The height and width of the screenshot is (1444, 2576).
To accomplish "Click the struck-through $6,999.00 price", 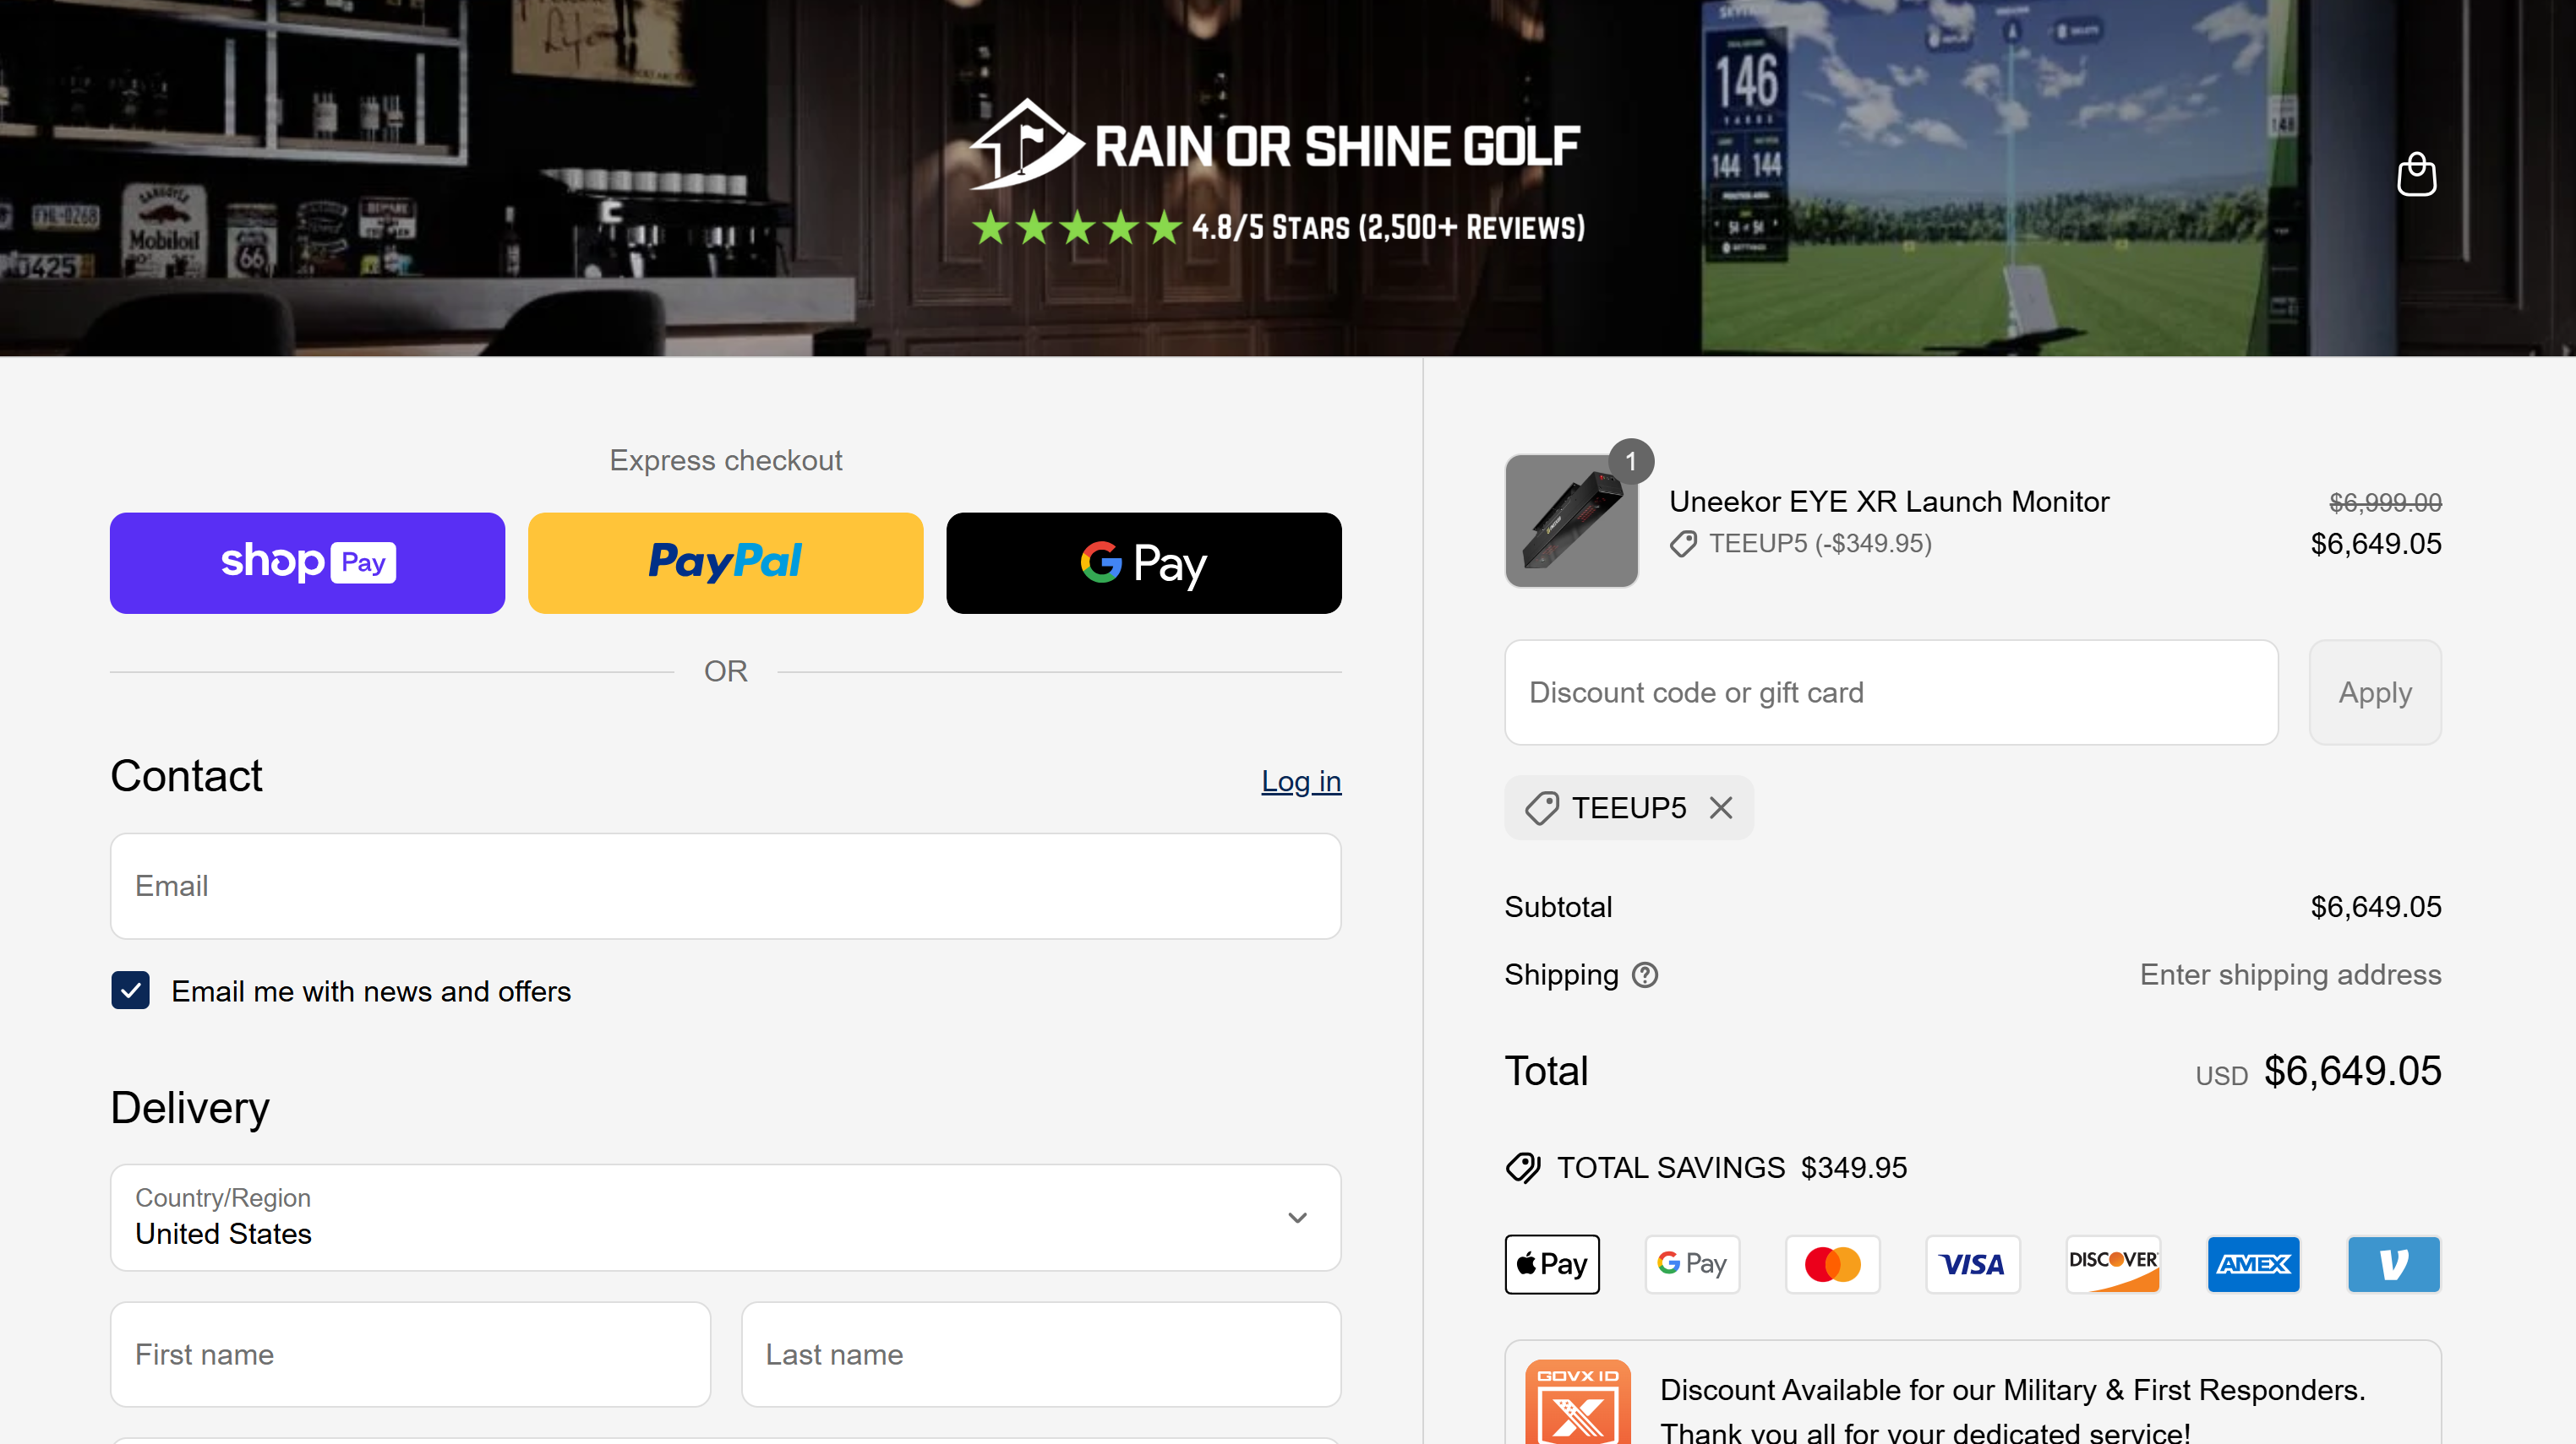I will 2385,502.
